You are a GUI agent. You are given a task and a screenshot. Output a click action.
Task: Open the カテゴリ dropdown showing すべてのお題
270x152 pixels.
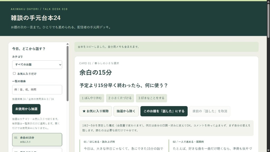pos(37,65)
